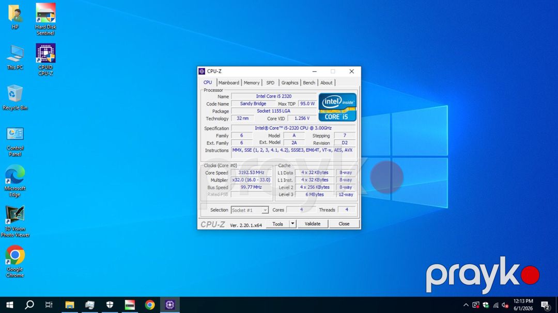
Task: Switch to the Bench tab
Action: pyautogui.click(x=309, y=83)
